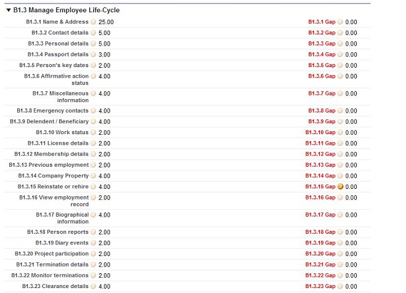
Task: Click help icon next to B1.3.17 Biographical information
Action: tap(94, 215)
